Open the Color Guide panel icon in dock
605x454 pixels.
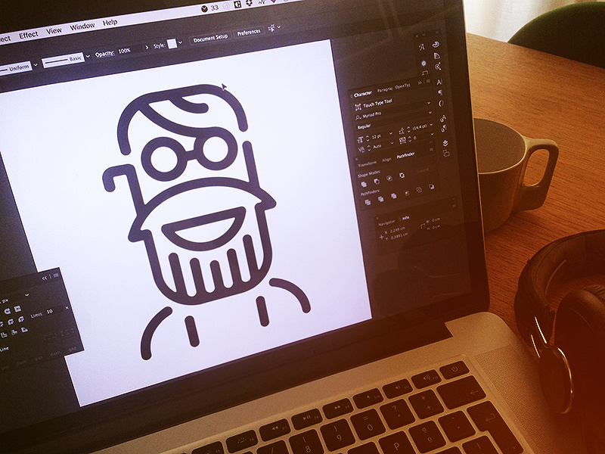[x=437, y=56]
